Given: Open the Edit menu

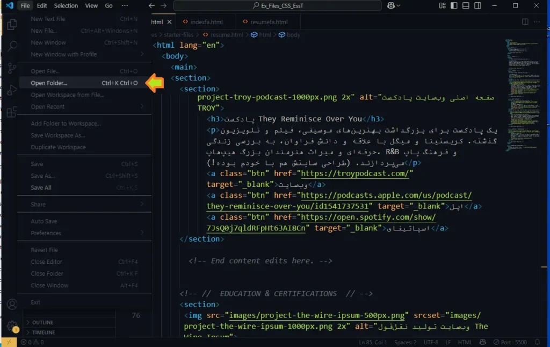Looking at the screenshot, I should 42,5.
